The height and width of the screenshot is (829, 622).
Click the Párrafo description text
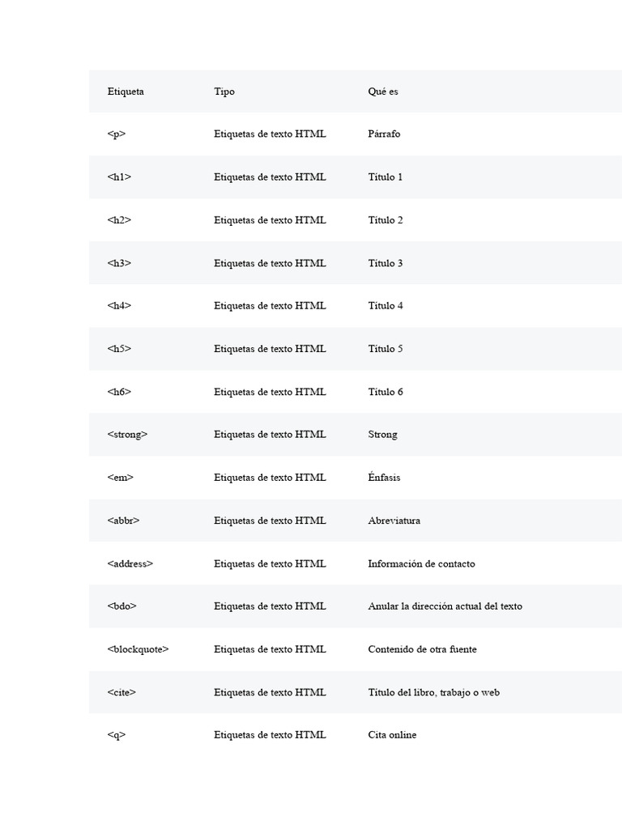click(384, 134)
